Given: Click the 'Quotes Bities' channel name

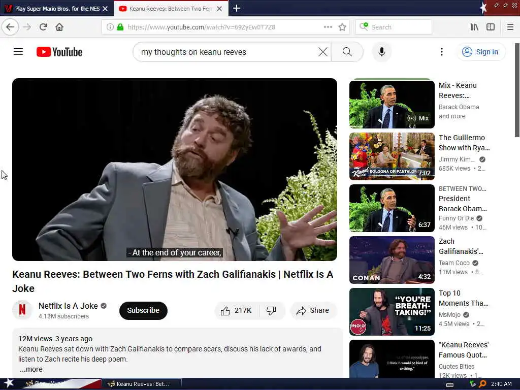Looking at the screenshot, I should 457,367.
